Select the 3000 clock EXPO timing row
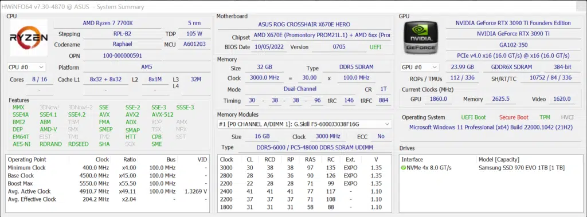 pos(304,168)
